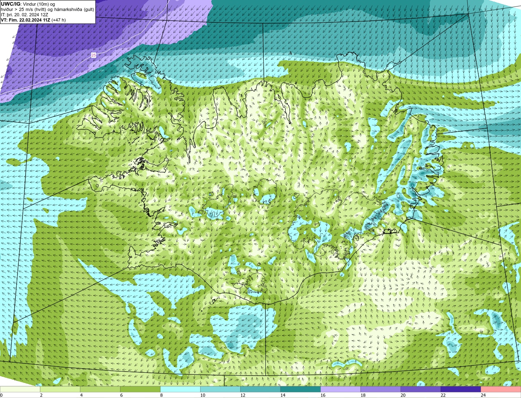
Task: Click the 16–18 m/s lavender legend swatch
Action: click(x=341, y=389)
